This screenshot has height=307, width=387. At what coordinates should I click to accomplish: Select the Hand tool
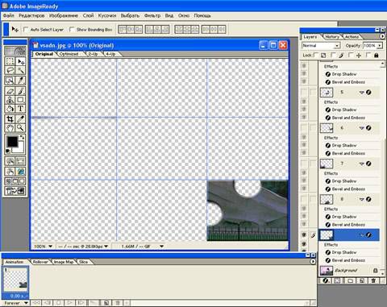pos(10,128)
